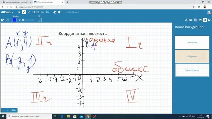Screen dimensions: 212x119
Task: Click the Fill color swatch
Action: point(40,20)
